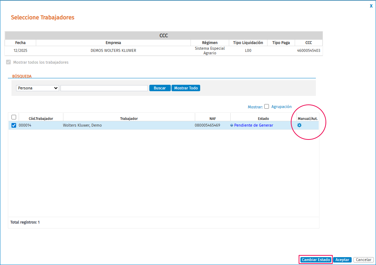Click the Cambiar Estado button
The image size is (376, 265).
tap(316, 260)
